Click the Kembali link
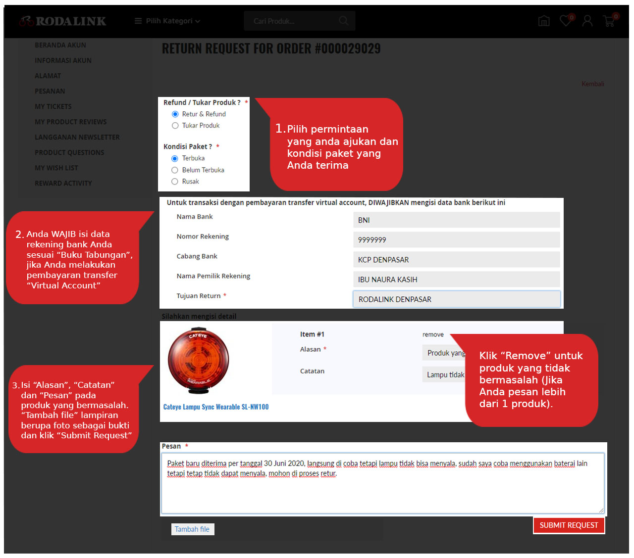The width and height of the screenshot is (634, 558). (592, 84)
